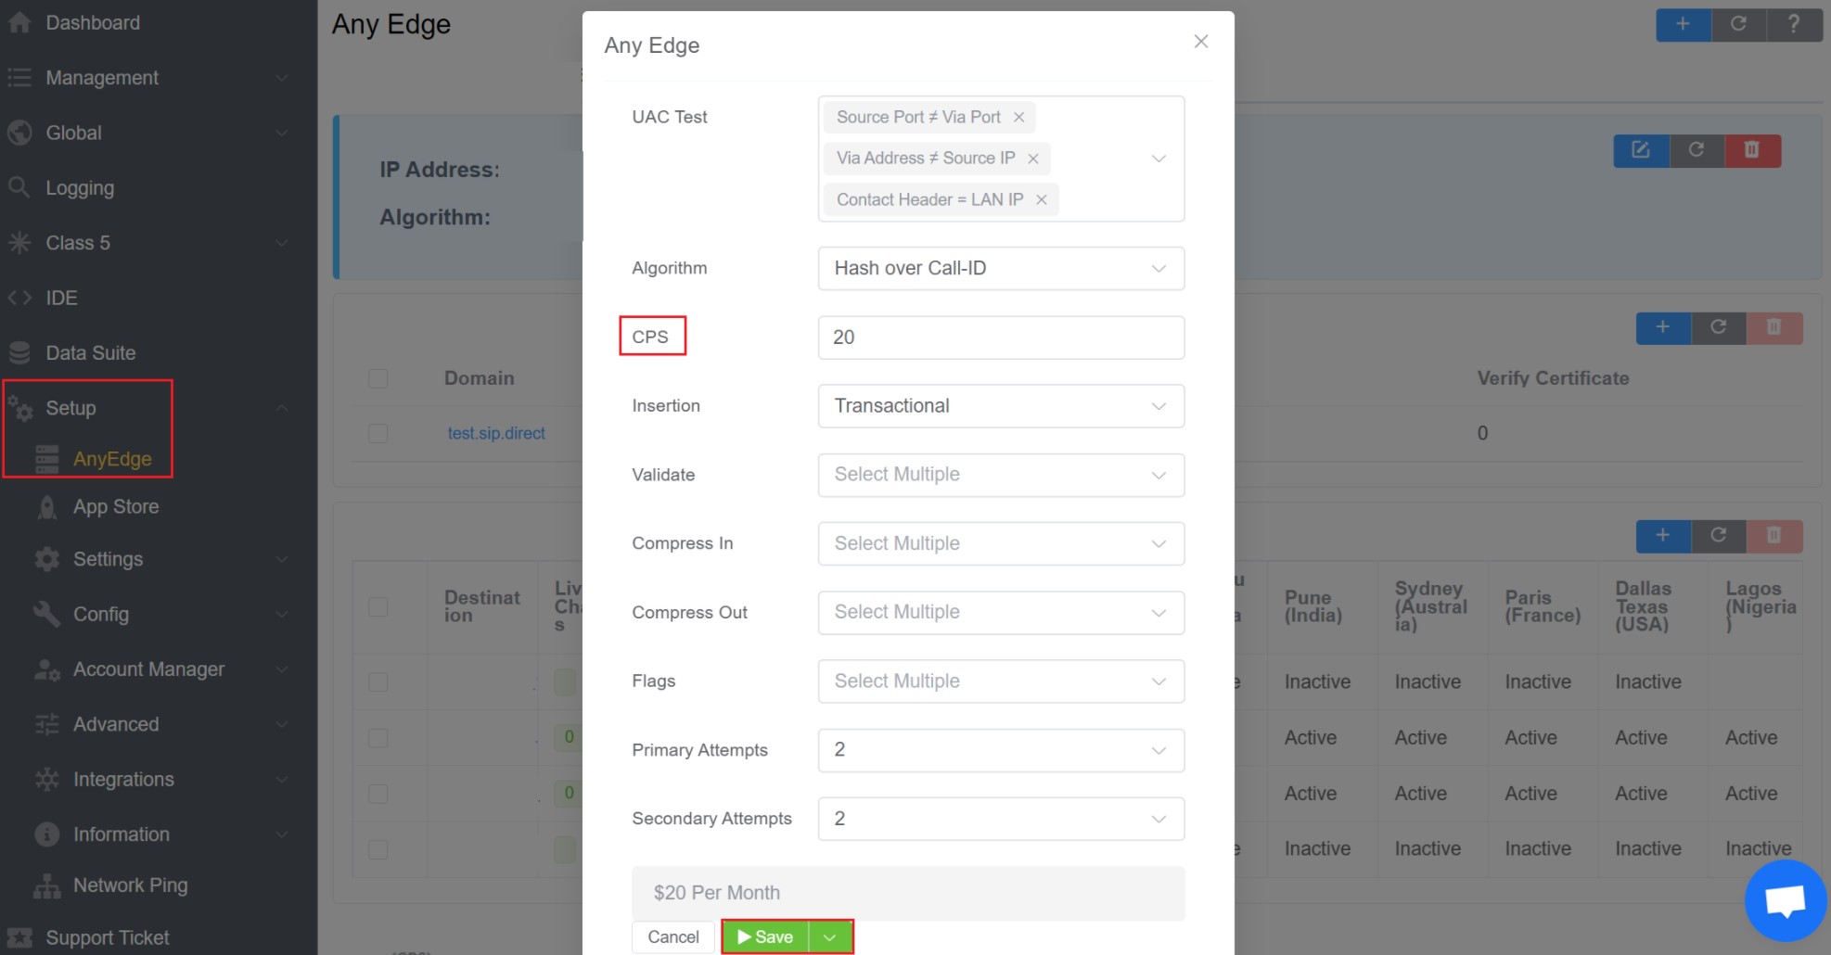Click the top-right blue plus add icon
1831x955 pixels.
point(1683,24)
